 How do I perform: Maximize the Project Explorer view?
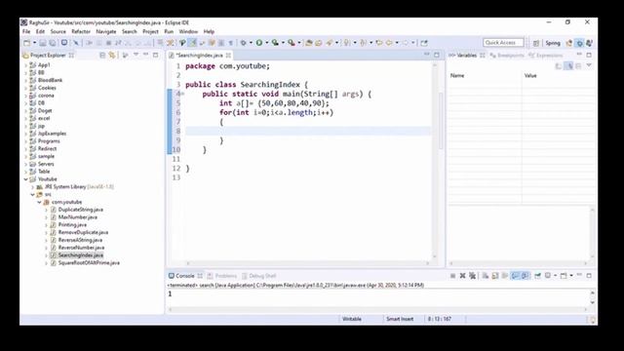pos(155,55)
